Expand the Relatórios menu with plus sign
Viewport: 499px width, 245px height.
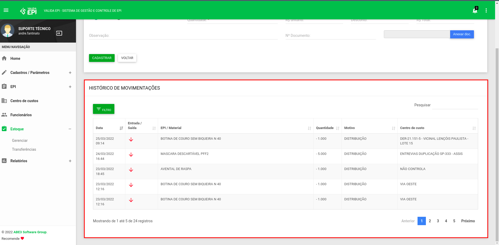click(70, 161)
